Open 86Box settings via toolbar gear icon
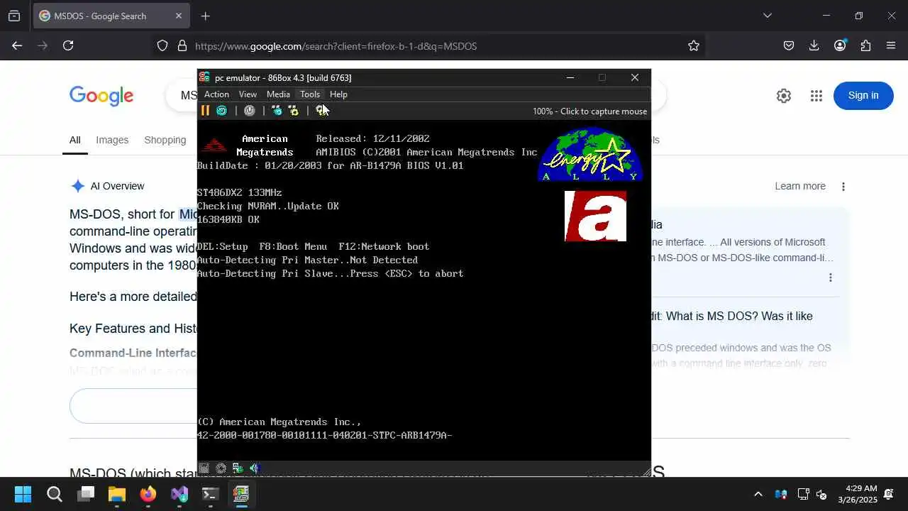The width and height of the screenshot is (908, 511). 321,110
